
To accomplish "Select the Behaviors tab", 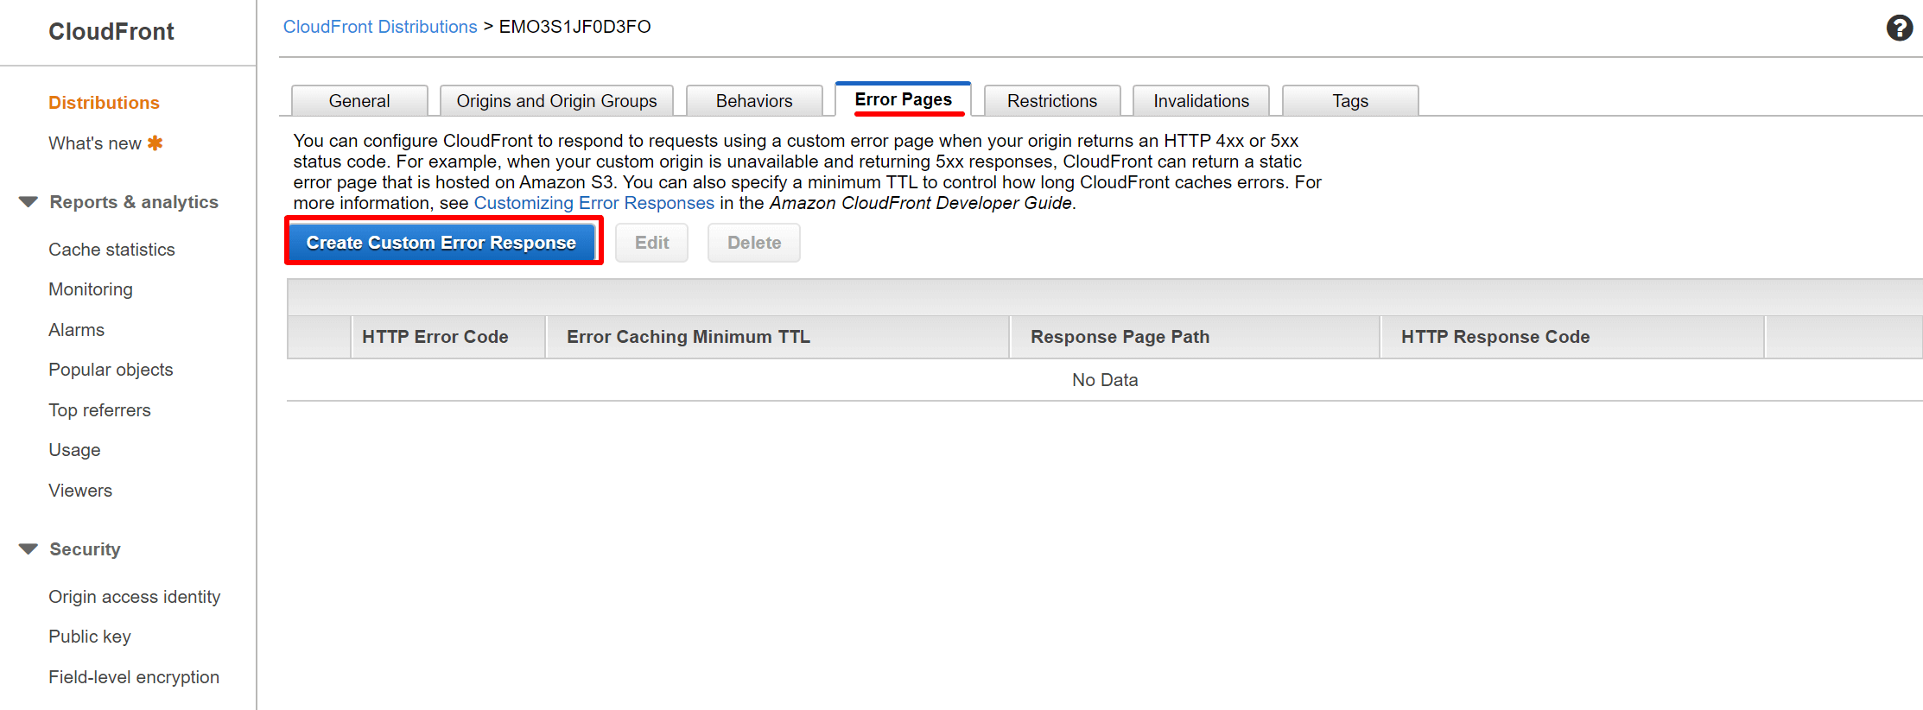I will point(753,101).
